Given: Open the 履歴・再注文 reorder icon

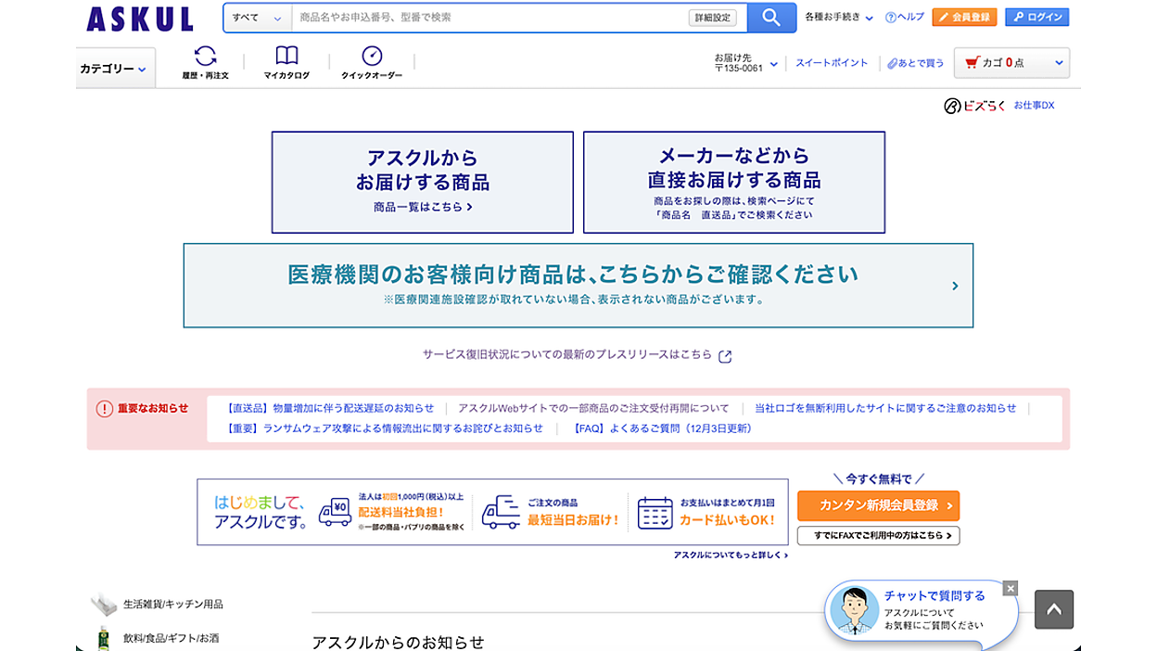Looking at the screenshot, I should 205,57.
